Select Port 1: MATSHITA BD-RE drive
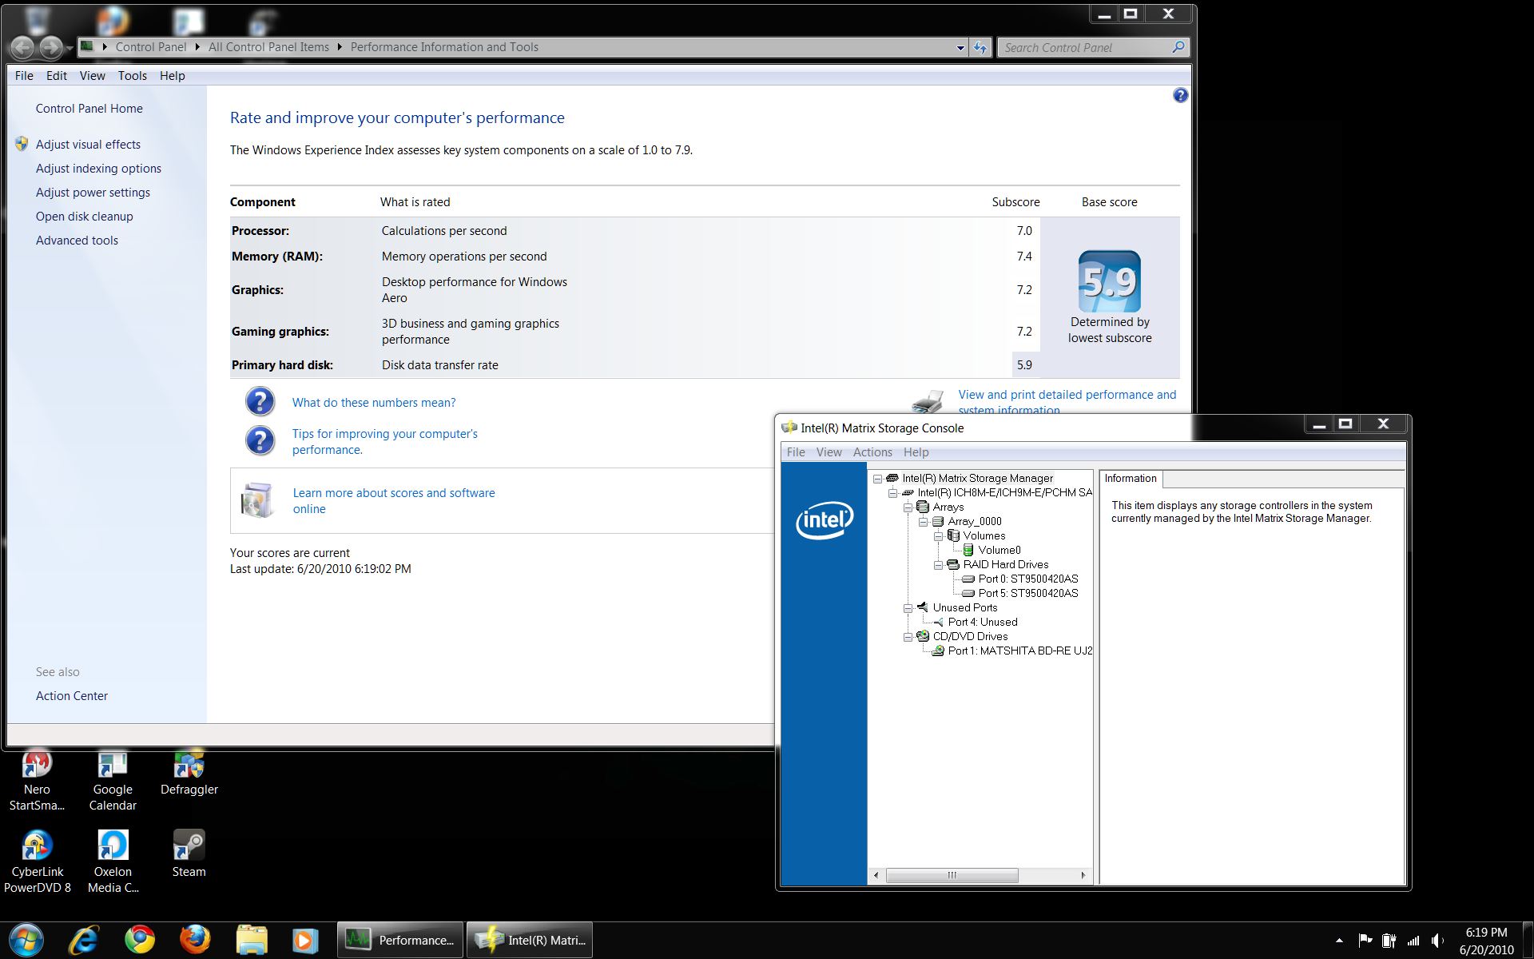Screen dimensions: 1534x959 tap(1019, 651)
